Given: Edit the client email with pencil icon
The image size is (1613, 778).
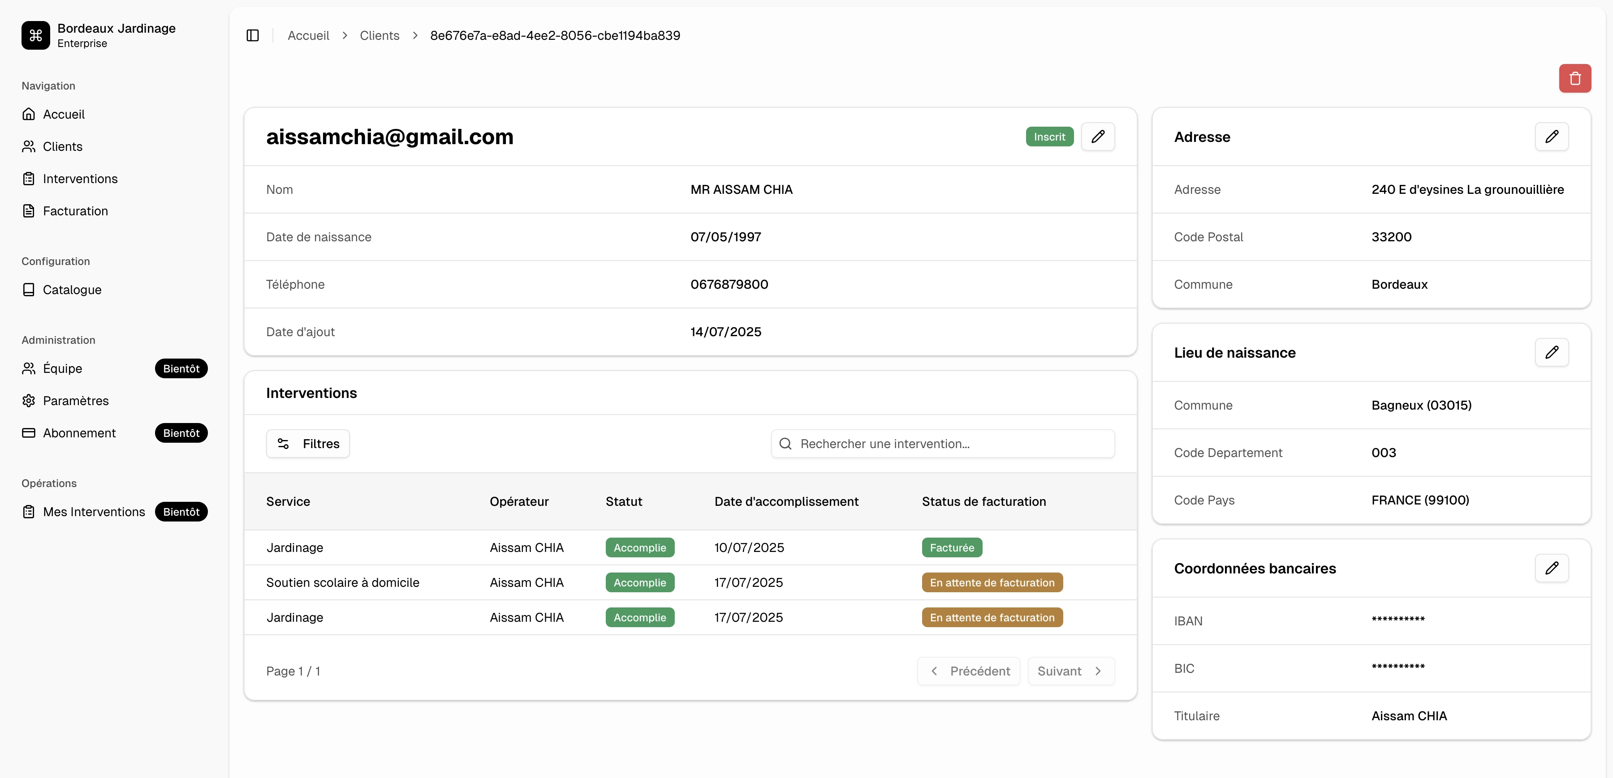Looking at the screenshot, I should tap(1098, 137).
